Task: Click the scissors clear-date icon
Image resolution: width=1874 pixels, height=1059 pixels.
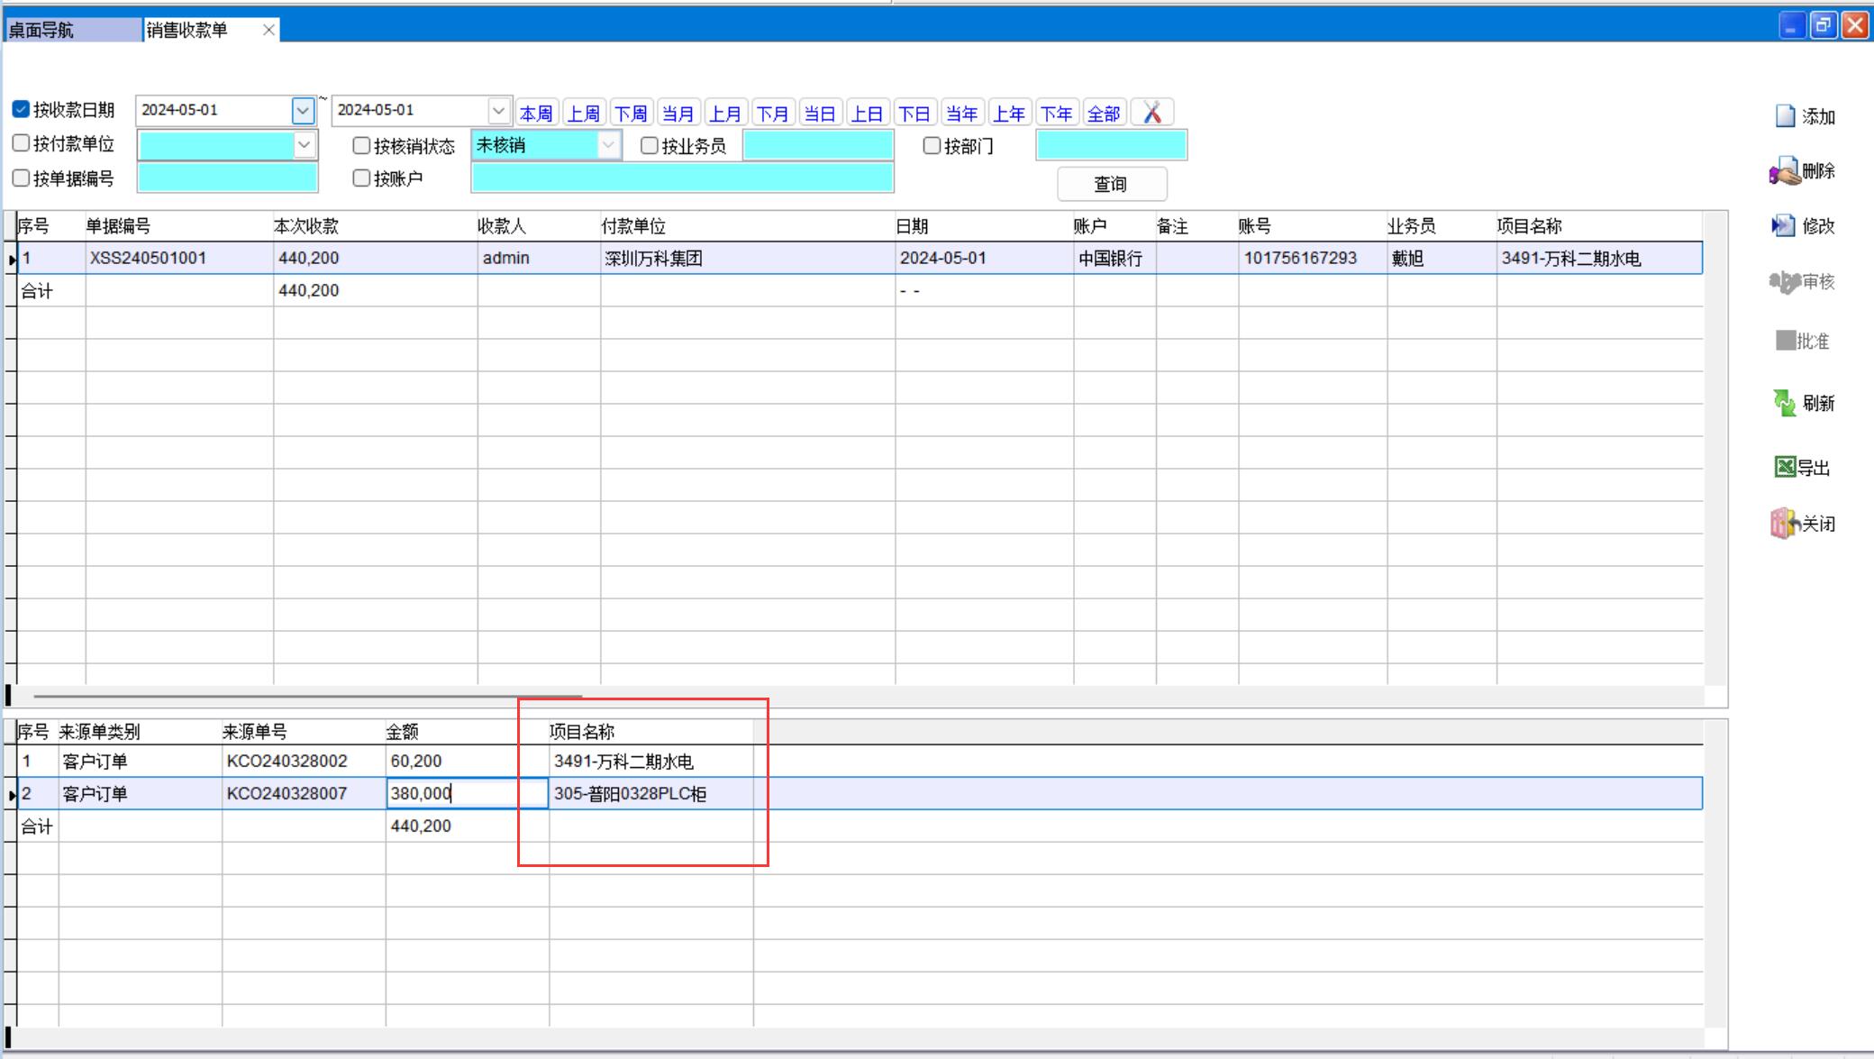Action: click(1151, 113)
